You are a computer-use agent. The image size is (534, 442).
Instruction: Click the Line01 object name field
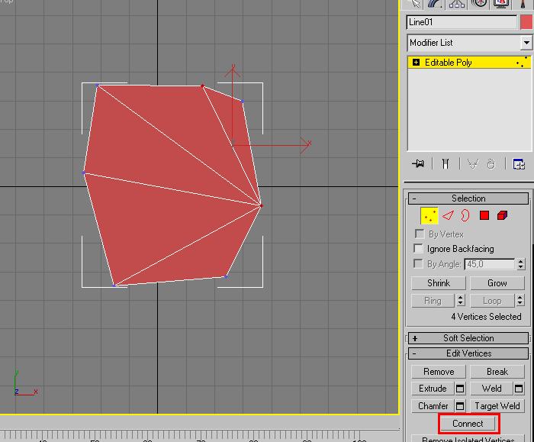pyautogui.click(x=462, y=22)
